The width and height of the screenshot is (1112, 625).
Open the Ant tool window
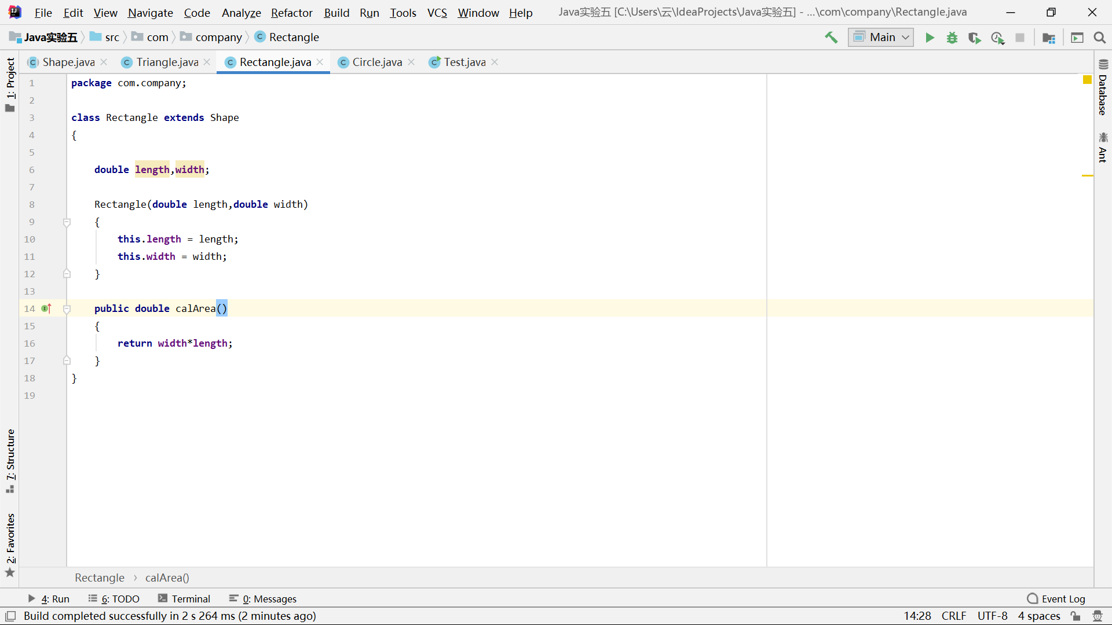1103,148
